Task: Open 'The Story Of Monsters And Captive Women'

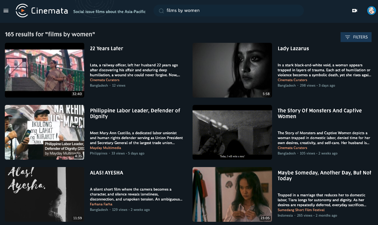Action: coord(319,113)
